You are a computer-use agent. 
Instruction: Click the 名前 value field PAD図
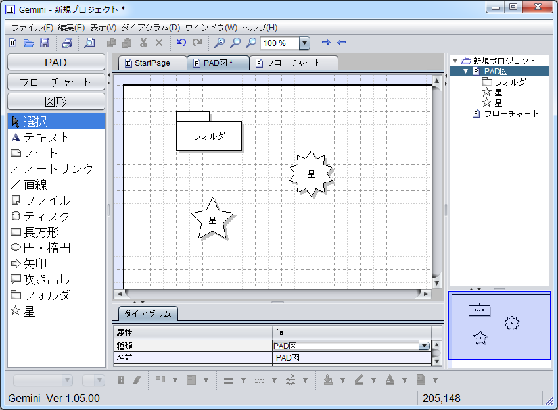click(352, 357)
